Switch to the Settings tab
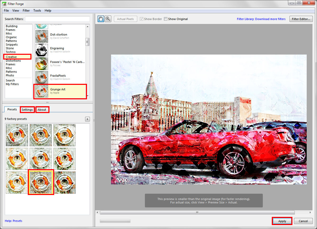The image size is (317, 229). click(27, 110)
